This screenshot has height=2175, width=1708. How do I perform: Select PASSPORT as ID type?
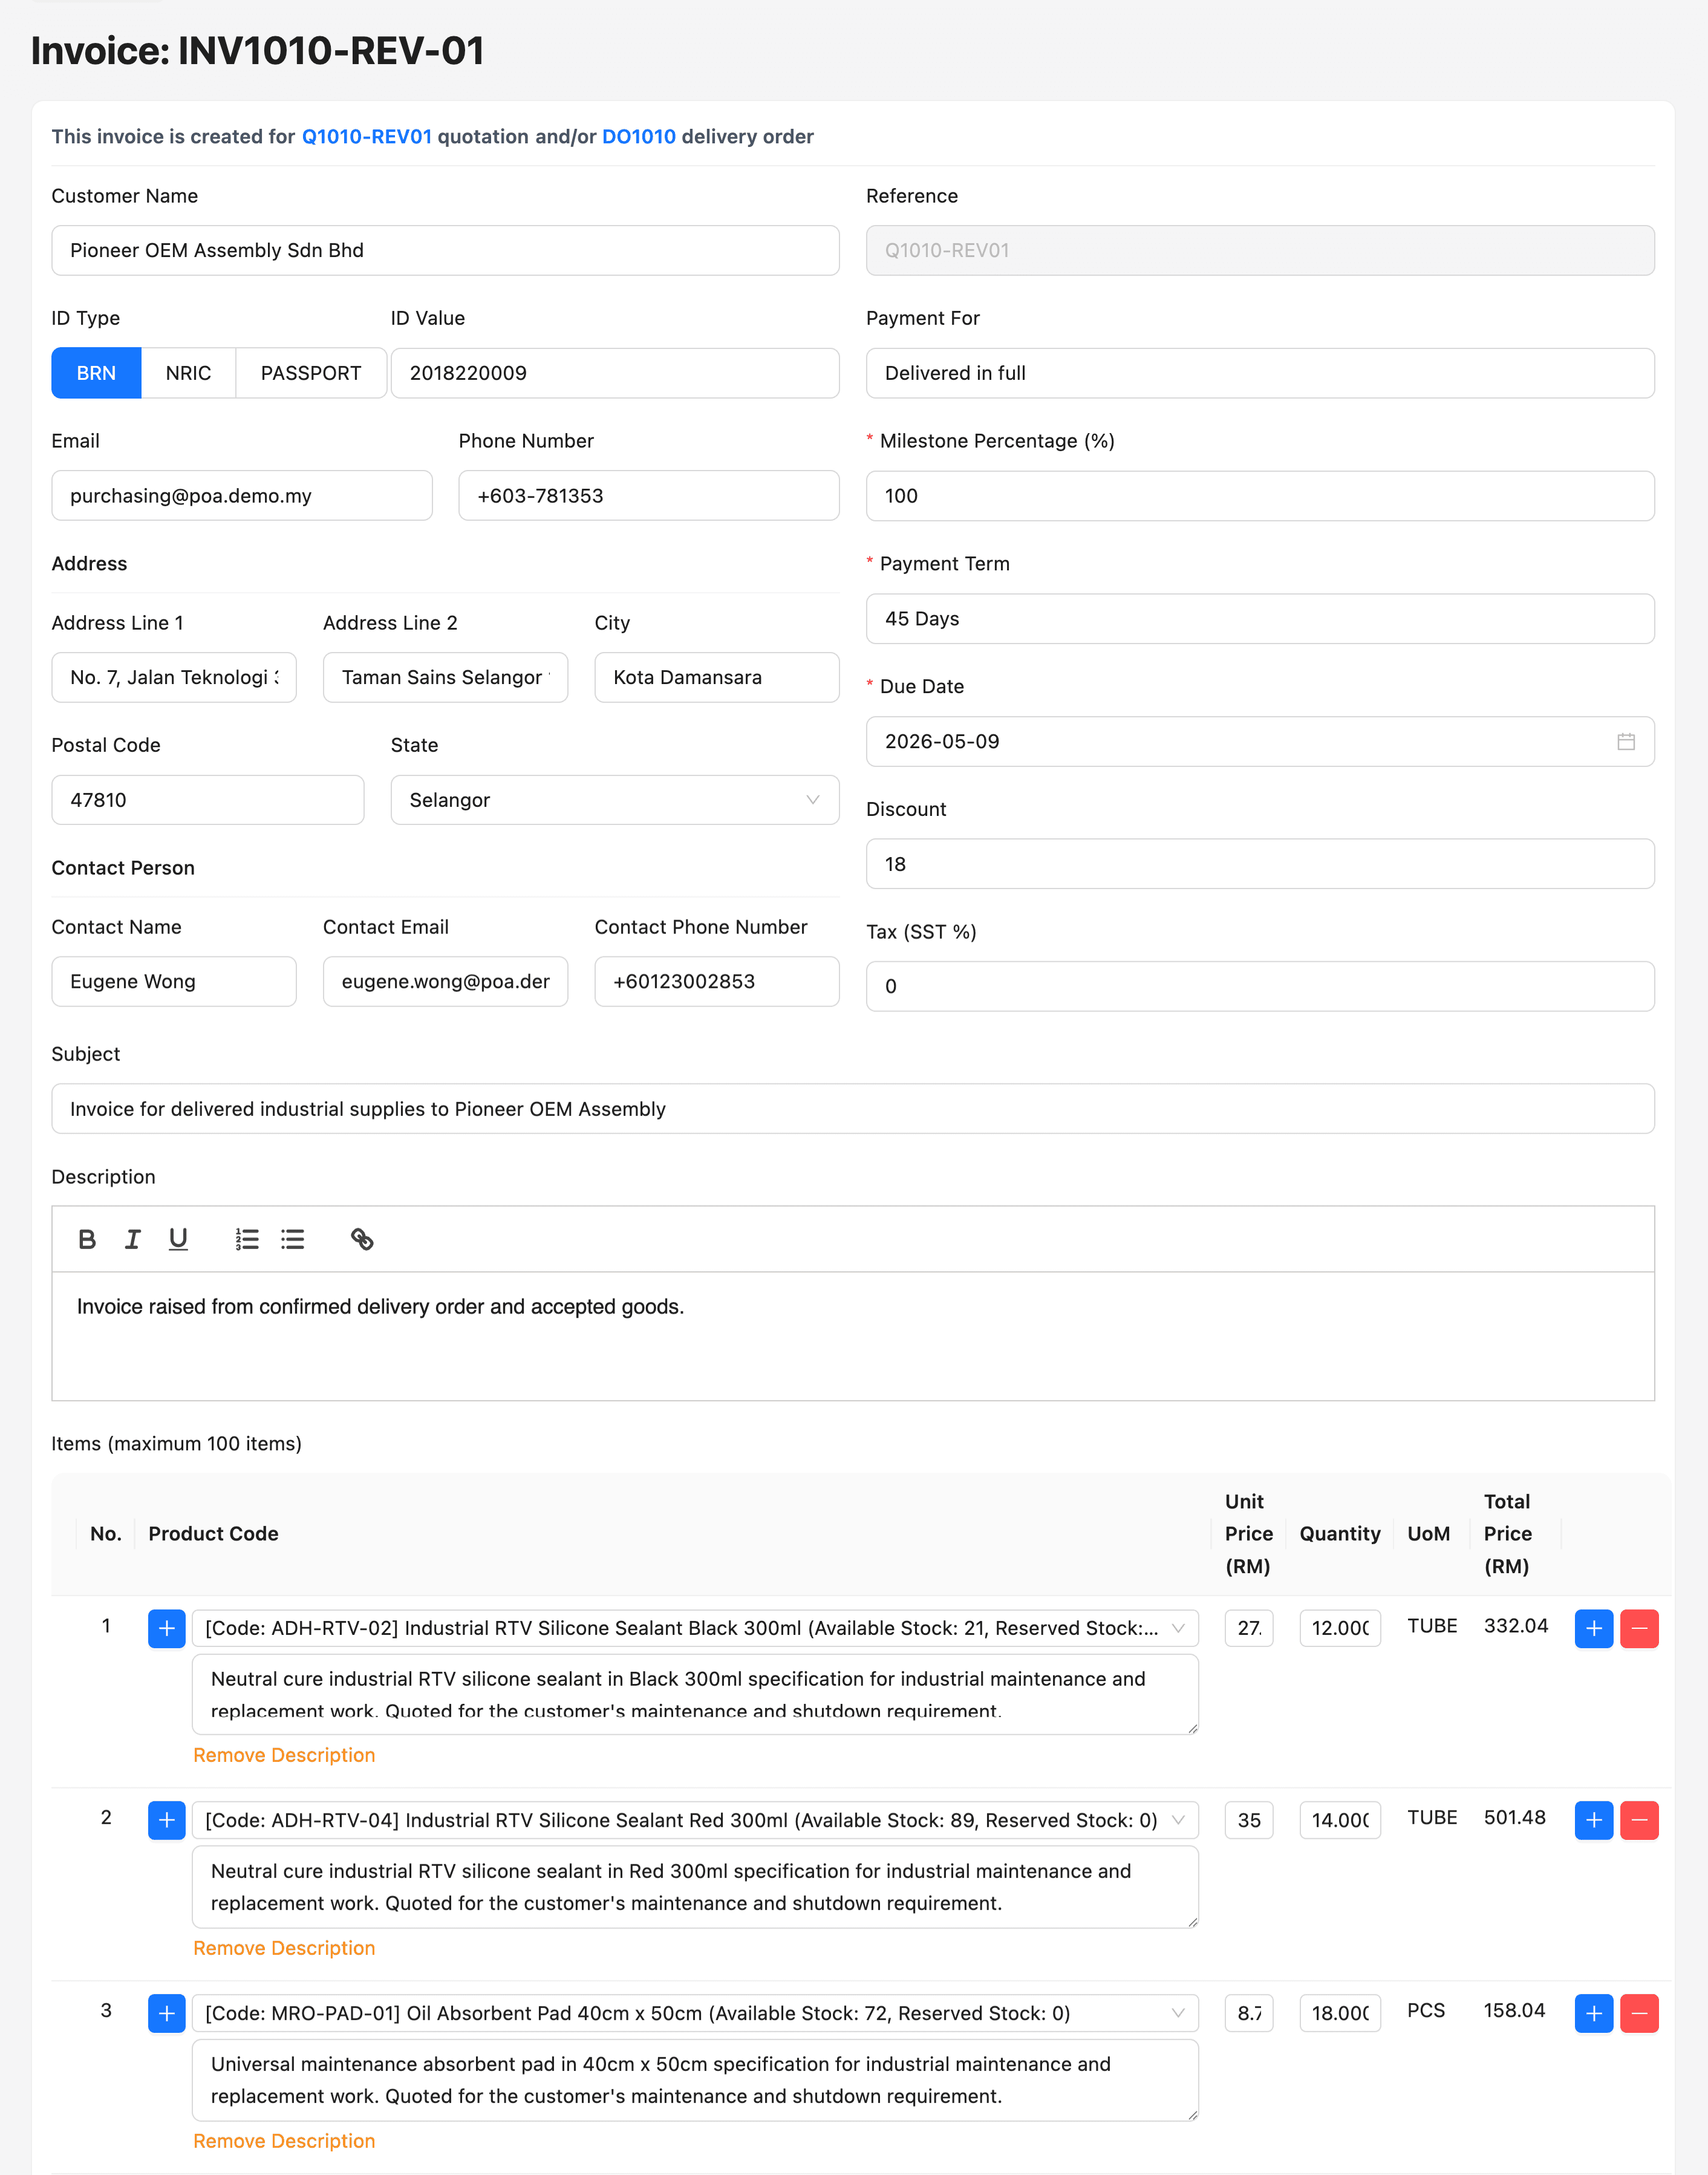[310, 373]
